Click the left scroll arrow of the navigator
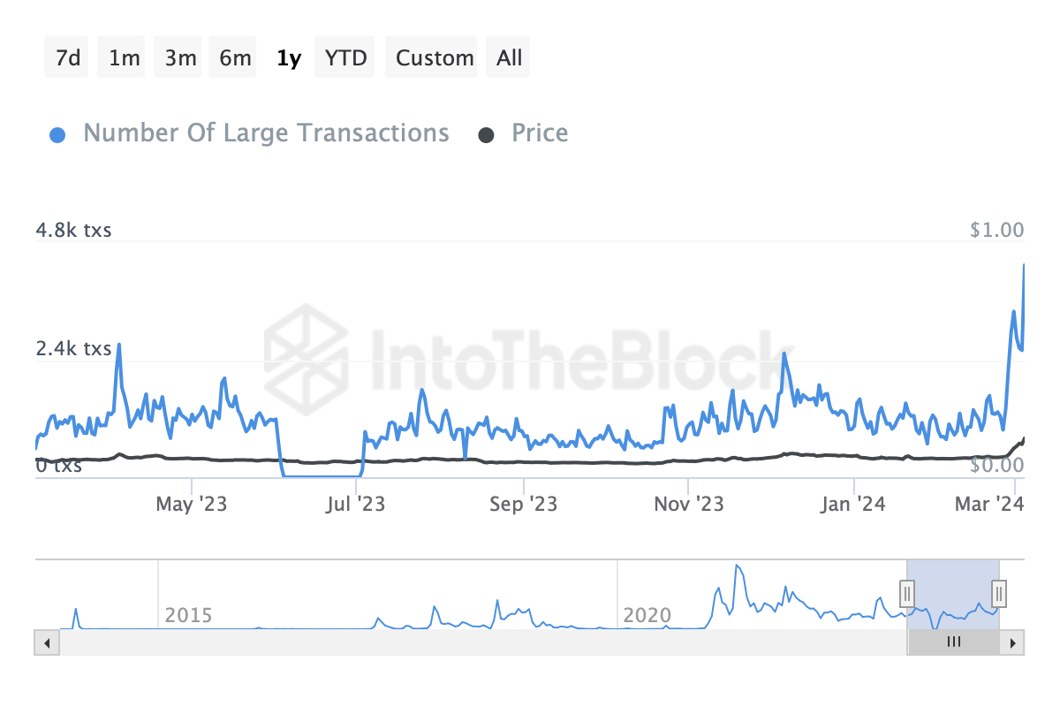The width and height of the screenshot is (1060, 707). tap(46, 642)
